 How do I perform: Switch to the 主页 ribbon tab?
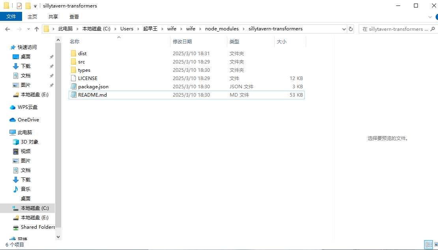coord(32,17)
